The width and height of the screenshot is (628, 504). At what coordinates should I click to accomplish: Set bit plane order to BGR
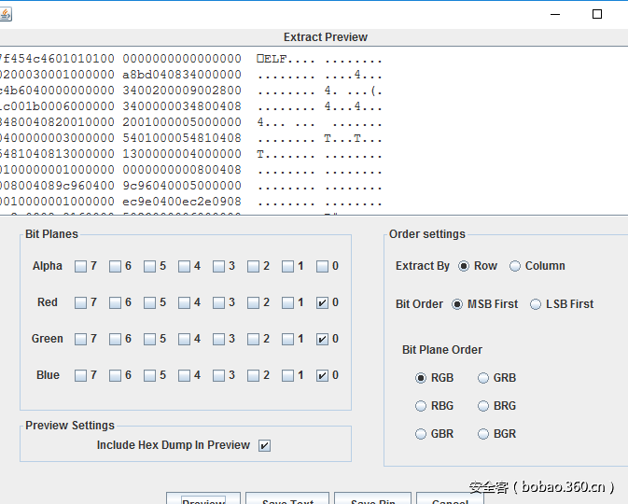(483, 434)
